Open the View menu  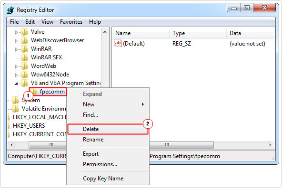[x=47, y=22]
